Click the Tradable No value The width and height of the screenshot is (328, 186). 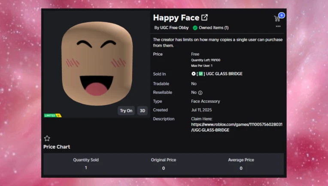pyautogui.click(x=194, y=84)
